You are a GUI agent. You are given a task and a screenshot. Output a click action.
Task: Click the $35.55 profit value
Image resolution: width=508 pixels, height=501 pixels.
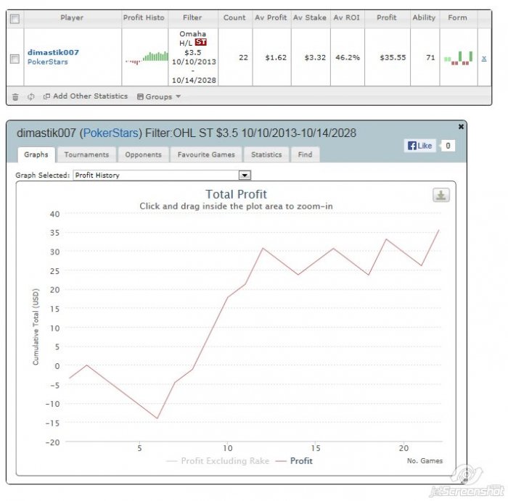[393, 57]
